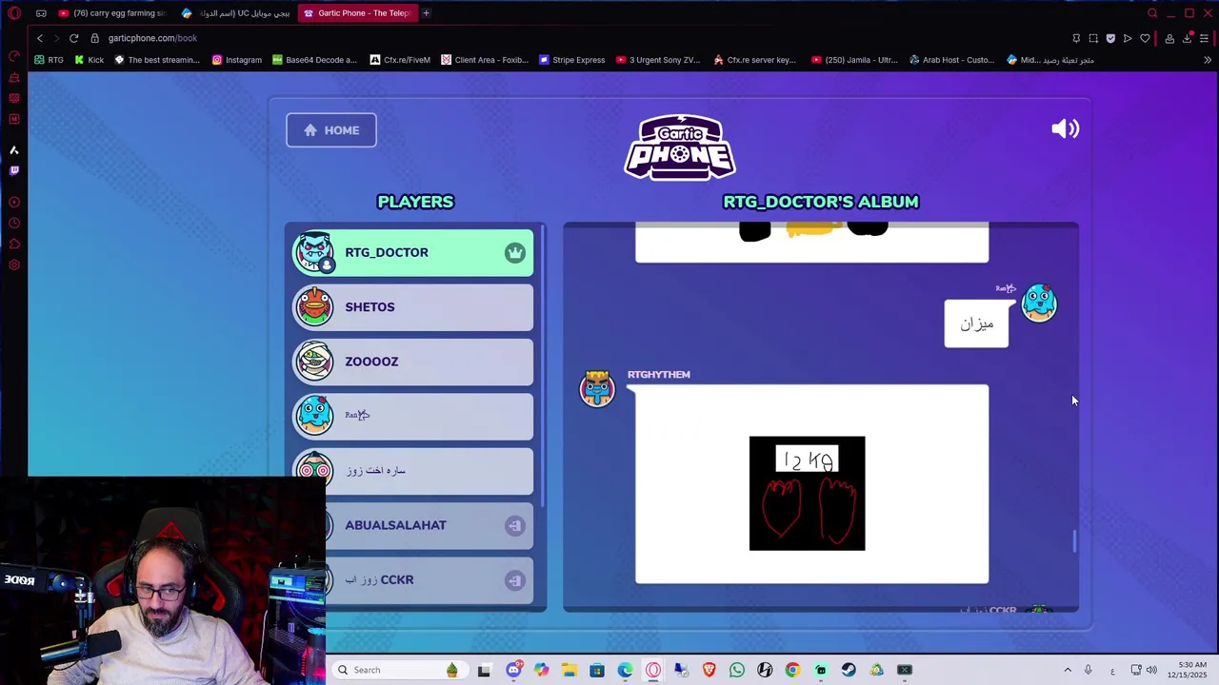Open Brave browser from the taskbar
Screen dimensions: 1219x685
coord(709,670)
